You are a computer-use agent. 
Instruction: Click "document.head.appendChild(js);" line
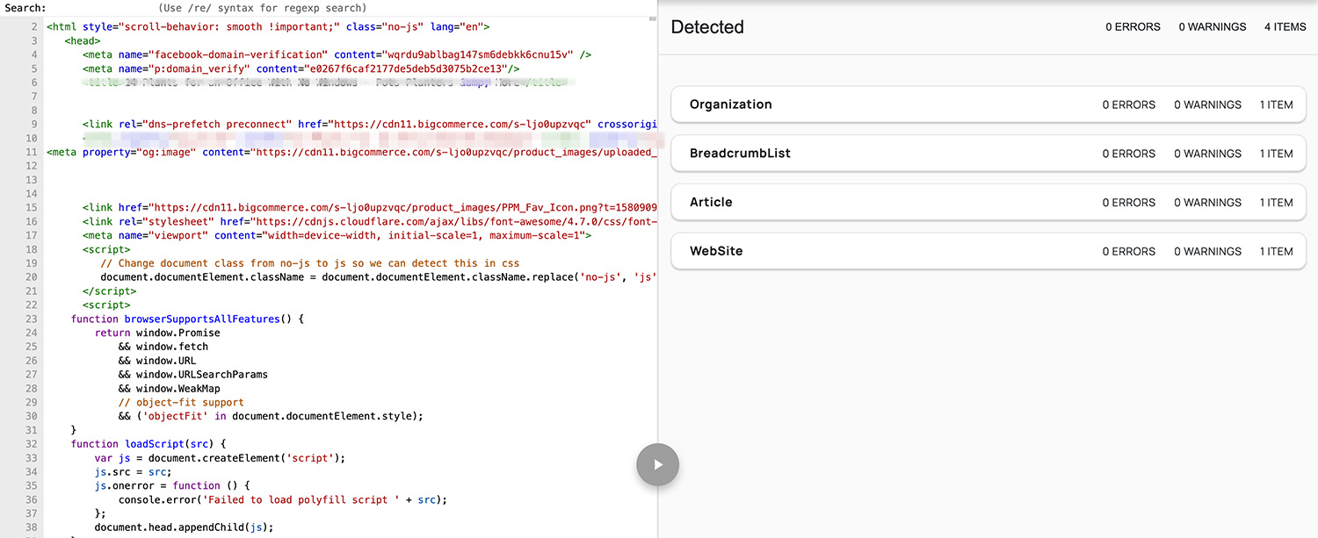coord(185,527)
